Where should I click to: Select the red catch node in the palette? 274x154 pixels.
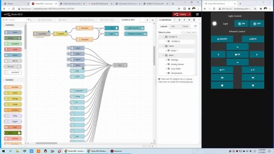point(13,50)
